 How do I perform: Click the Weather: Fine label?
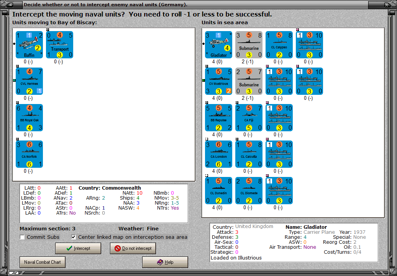coord(138,228)
